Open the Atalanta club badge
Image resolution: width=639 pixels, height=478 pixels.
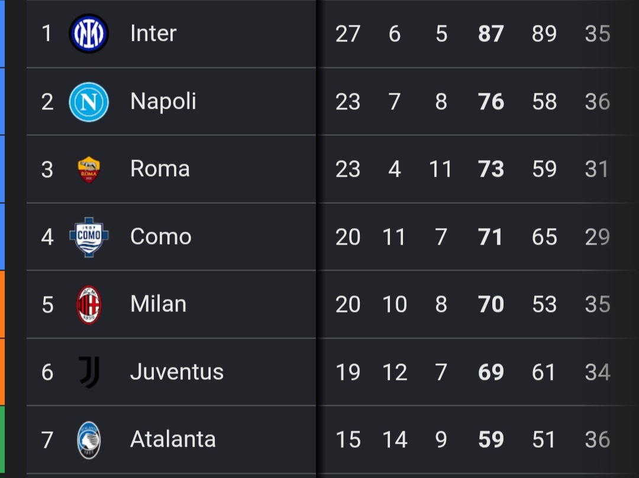[89, 440]
